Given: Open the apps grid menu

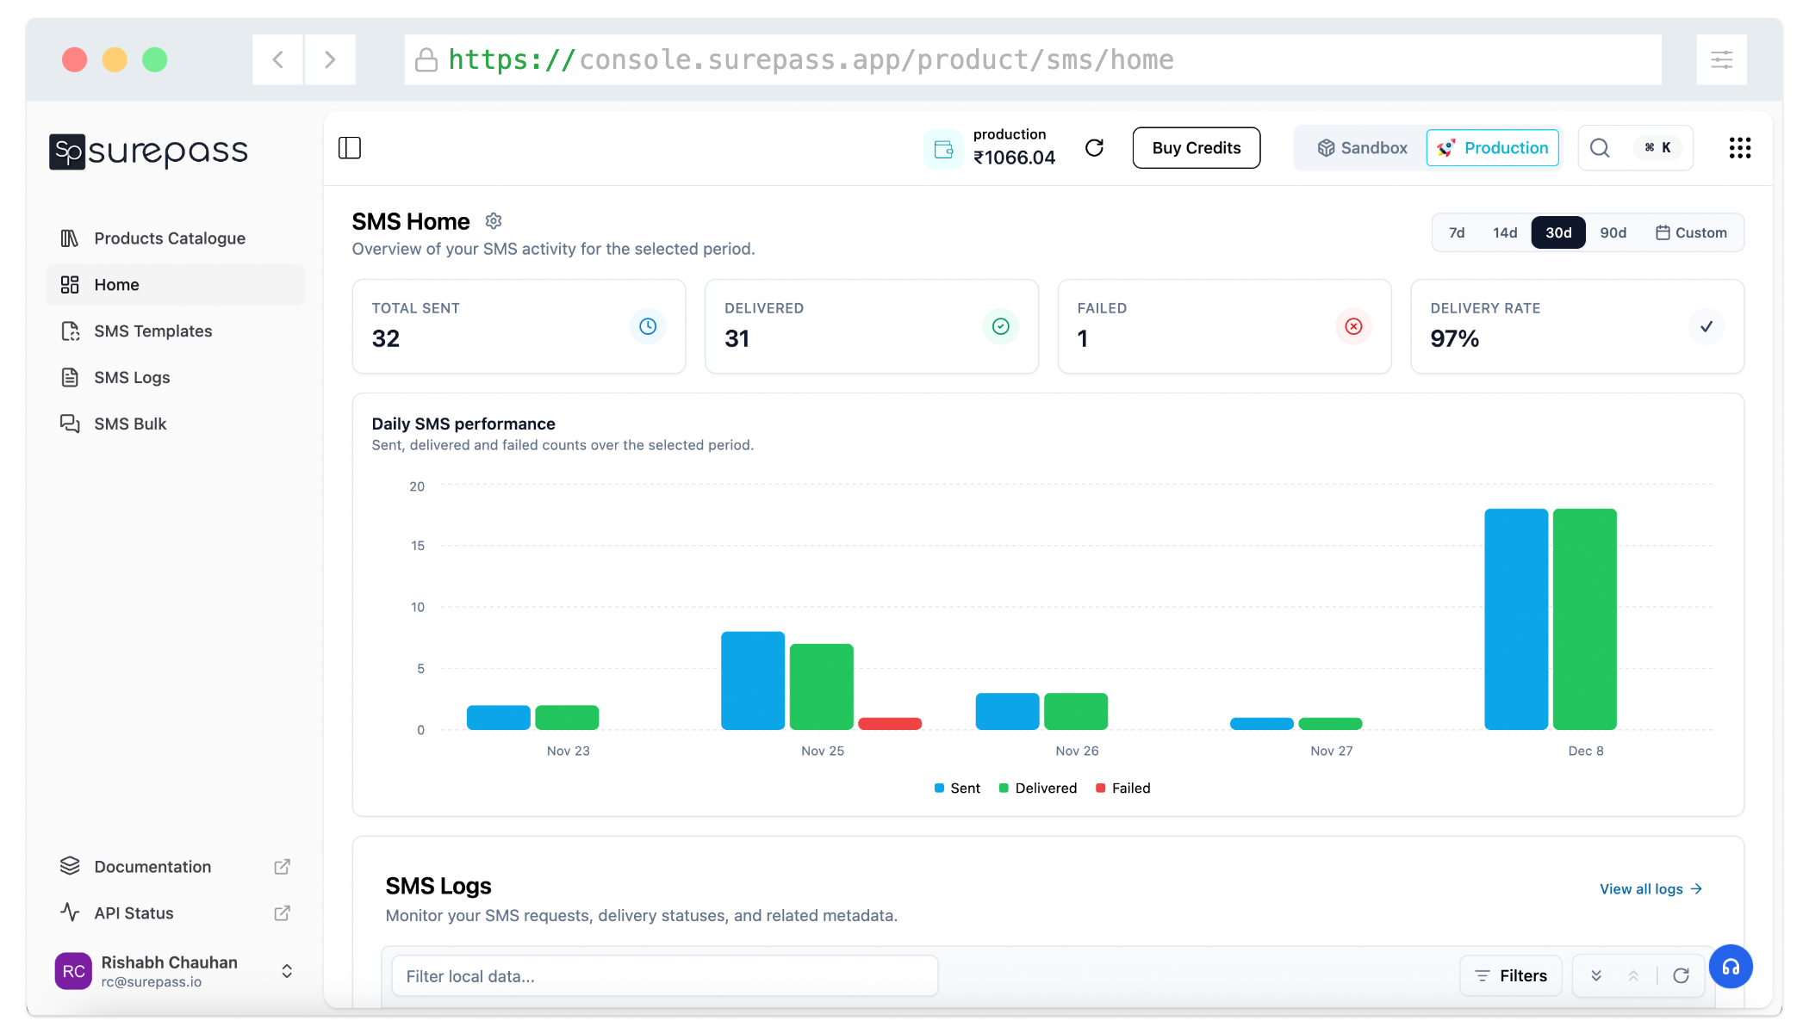Looking at the screenshot, I should click(x=1739, y=147).
